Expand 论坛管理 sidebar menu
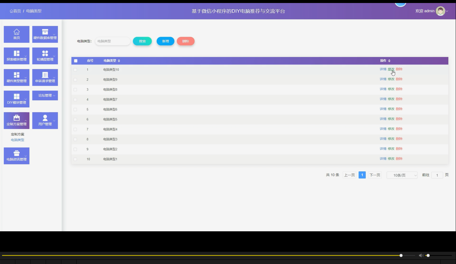 pyautogui.click(x=45, y=95)
